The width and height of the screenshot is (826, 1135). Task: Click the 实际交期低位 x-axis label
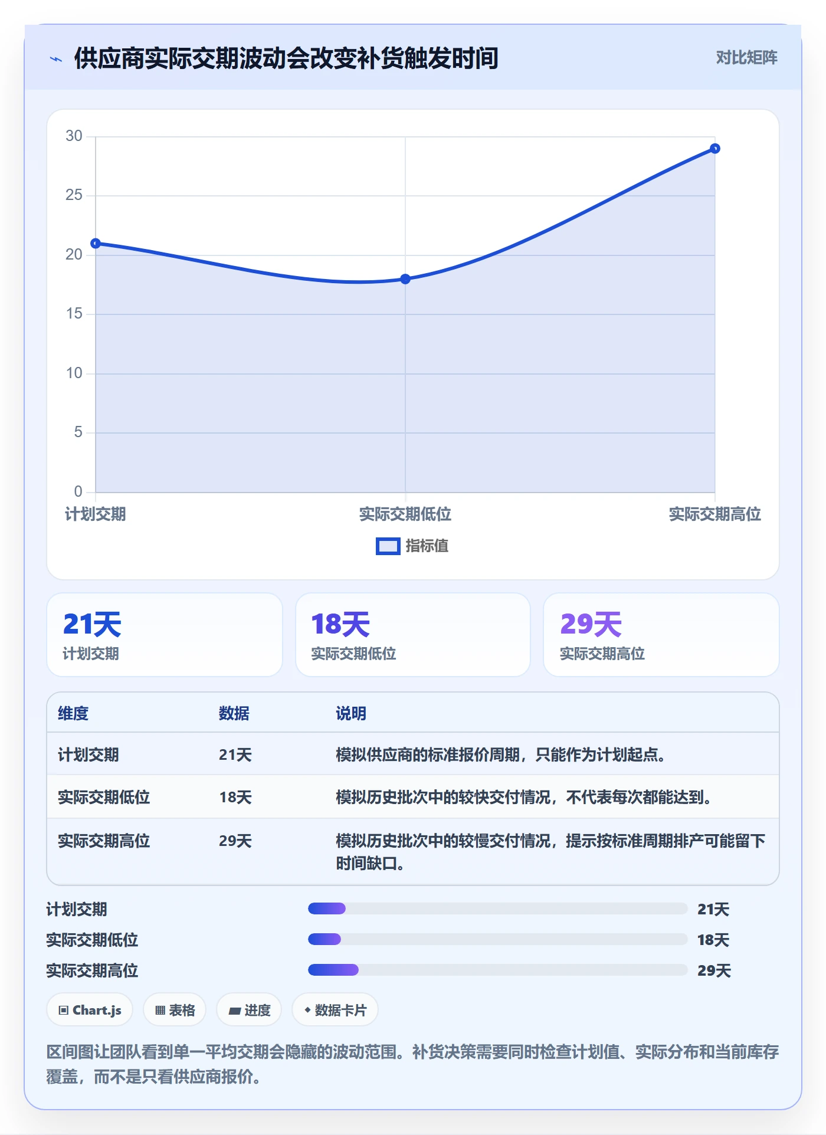pyautogui.click(x=405, y=514)
